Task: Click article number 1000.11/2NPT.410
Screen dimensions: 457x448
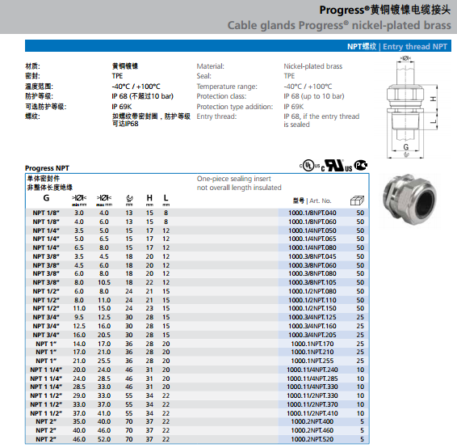Action: coord(312,413)
